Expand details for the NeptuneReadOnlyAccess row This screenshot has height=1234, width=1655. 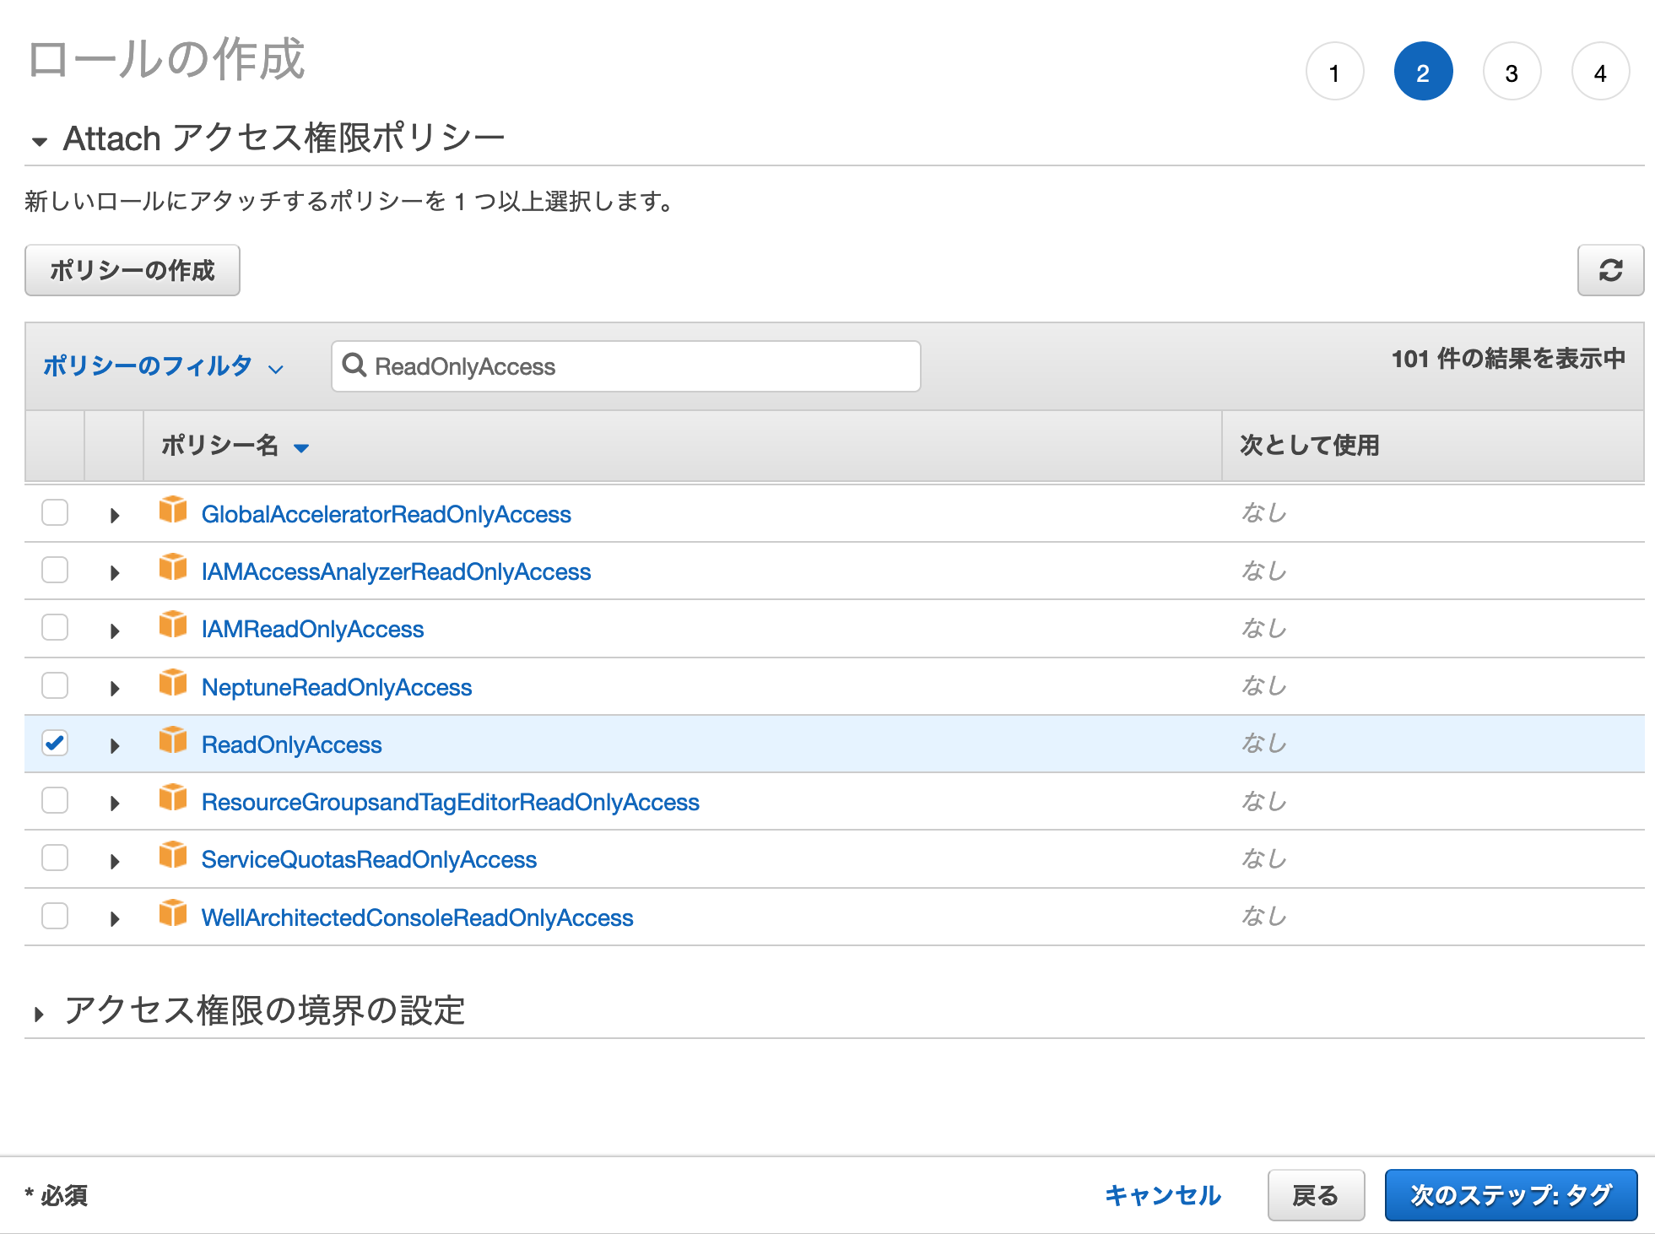point(115,688)
